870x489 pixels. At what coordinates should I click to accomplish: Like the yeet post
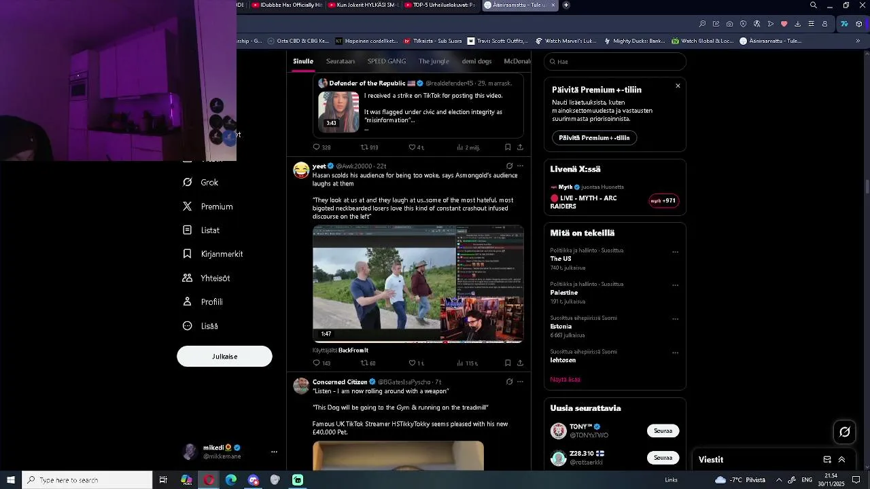point(416,363)
